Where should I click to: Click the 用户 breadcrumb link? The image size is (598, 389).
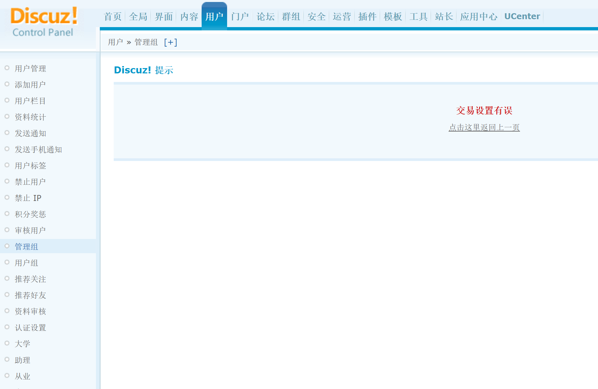[115, 42]
